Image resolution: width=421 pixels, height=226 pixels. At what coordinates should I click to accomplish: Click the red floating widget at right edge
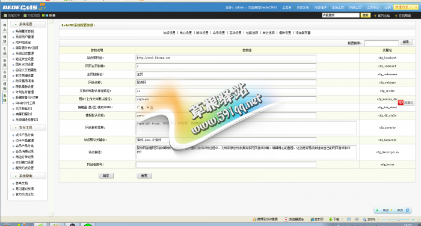pyautogui.click(x=406, y=103)
